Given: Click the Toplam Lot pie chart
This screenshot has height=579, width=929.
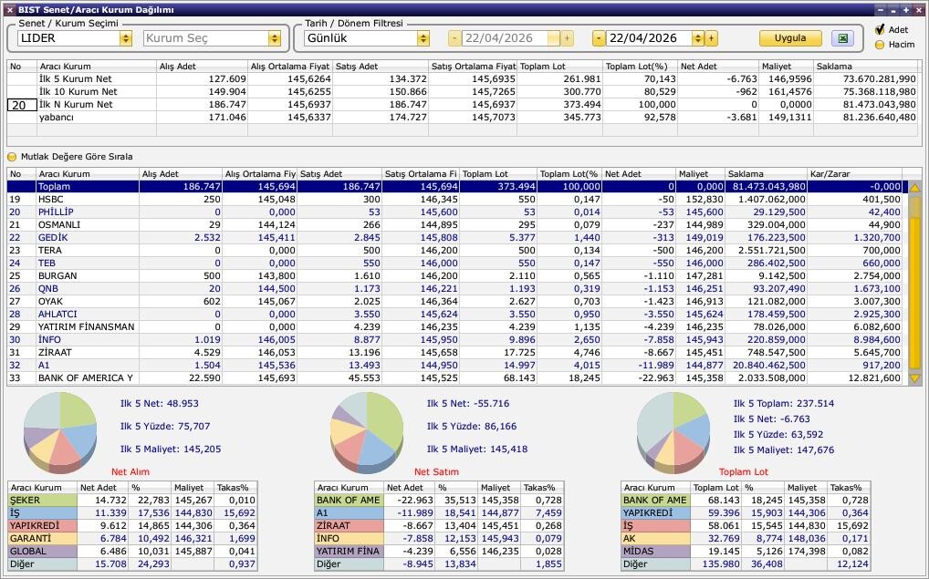Looking at the screenshot, I should [673, 428].
